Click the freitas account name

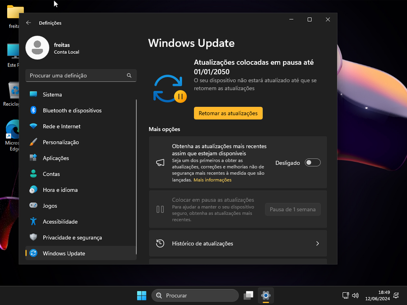tap(62, 45)
